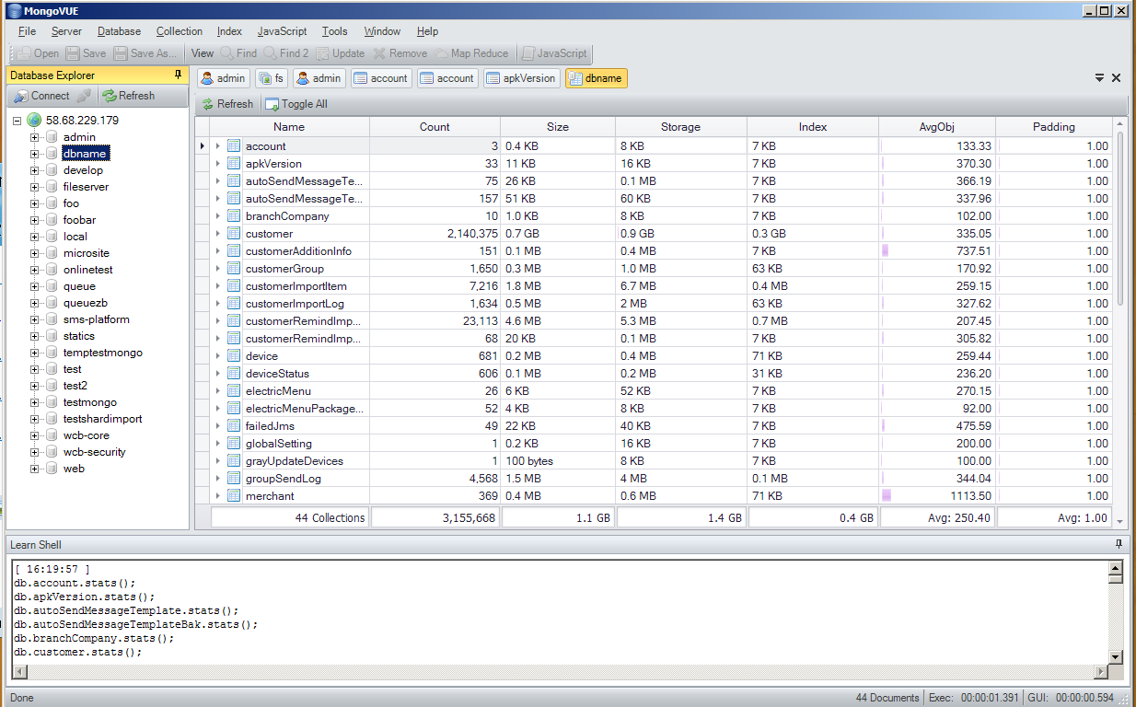Viewport: 1136px width, 707px height.
Task: Click the Find toolbar button
Action: pyautogui.click(x=238, y=53)
